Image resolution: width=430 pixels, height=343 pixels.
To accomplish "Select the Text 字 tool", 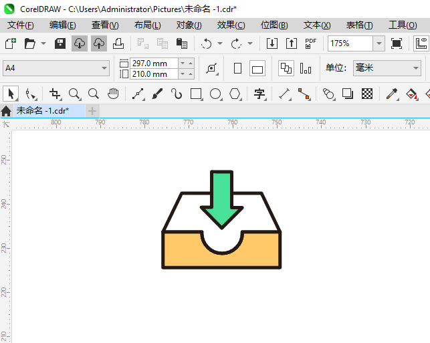I will (259, 94).
